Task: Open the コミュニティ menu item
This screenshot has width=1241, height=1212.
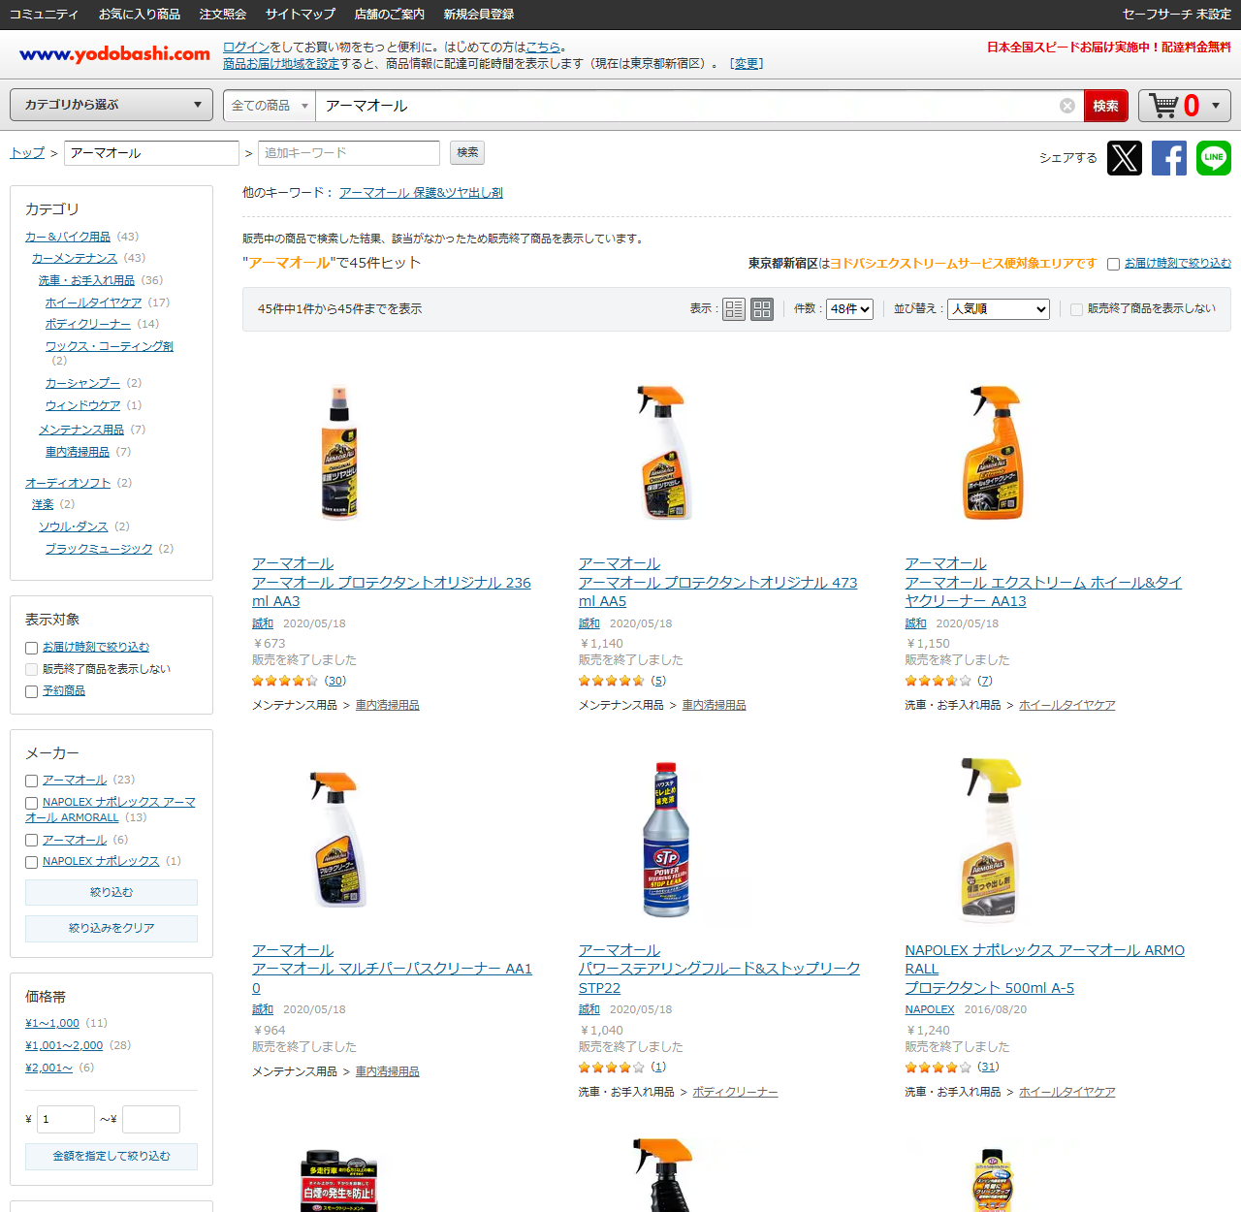Action: point(44,15)
